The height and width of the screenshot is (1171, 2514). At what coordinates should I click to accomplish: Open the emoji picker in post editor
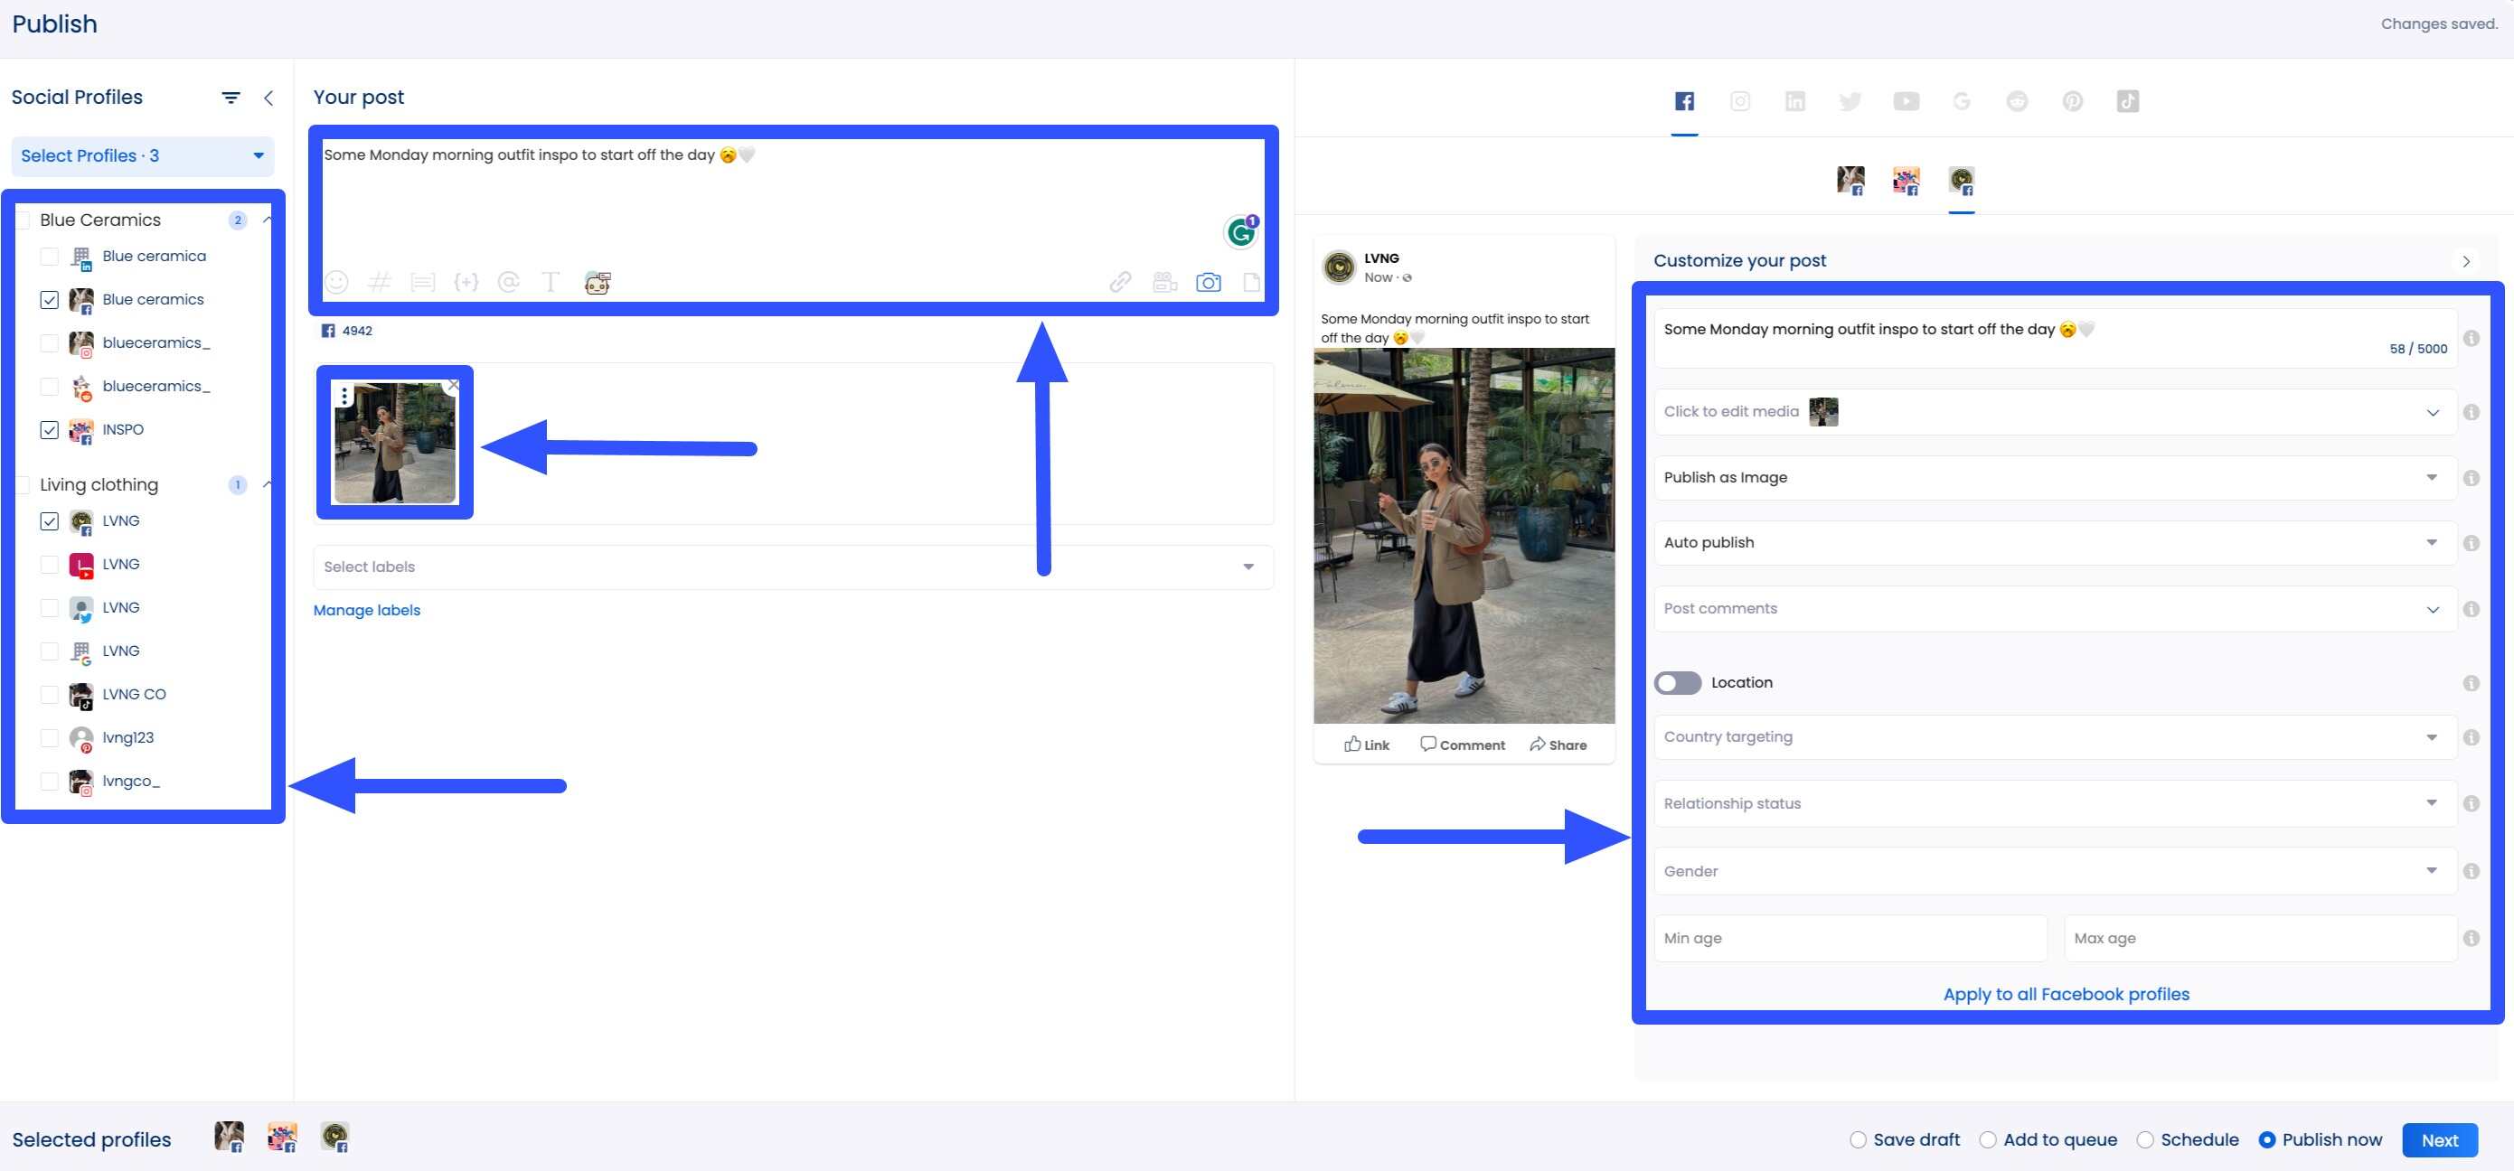pos(336,283)
